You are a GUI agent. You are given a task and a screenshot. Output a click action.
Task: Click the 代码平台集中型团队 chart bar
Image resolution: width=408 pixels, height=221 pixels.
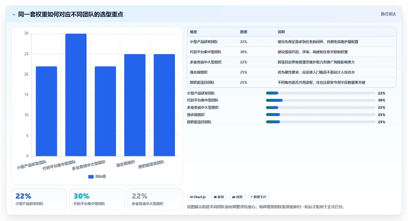click(x=76, y=95)
